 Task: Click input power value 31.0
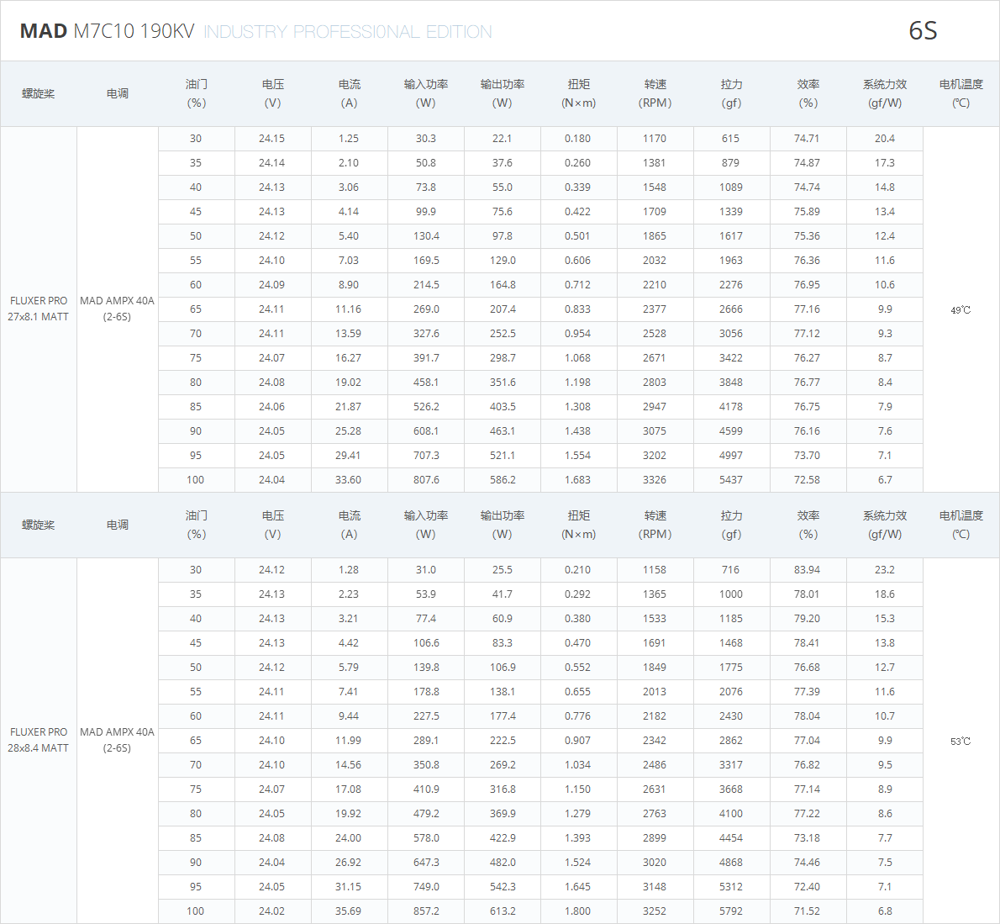[x=426, y=570]
